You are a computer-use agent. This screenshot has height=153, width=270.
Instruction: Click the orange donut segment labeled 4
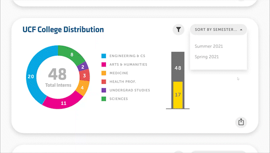[83, 88]
